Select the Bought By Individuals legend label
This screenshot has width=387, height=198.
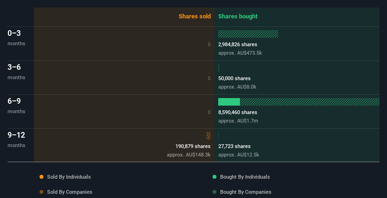click(x=245, y=177)
